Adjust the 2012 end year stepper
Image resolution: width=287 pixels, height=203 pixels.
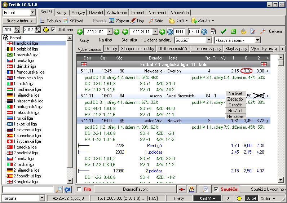38,30
